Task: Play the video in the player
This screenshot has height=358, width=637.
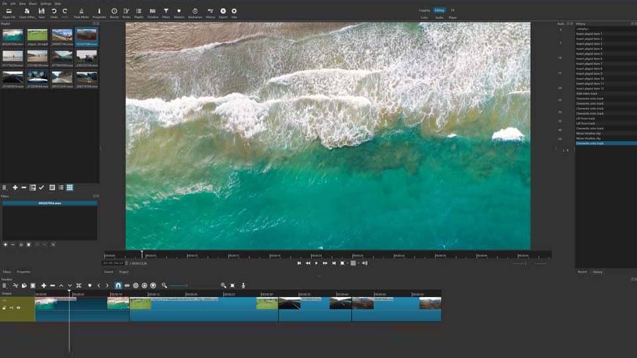Action: point(317,263)
